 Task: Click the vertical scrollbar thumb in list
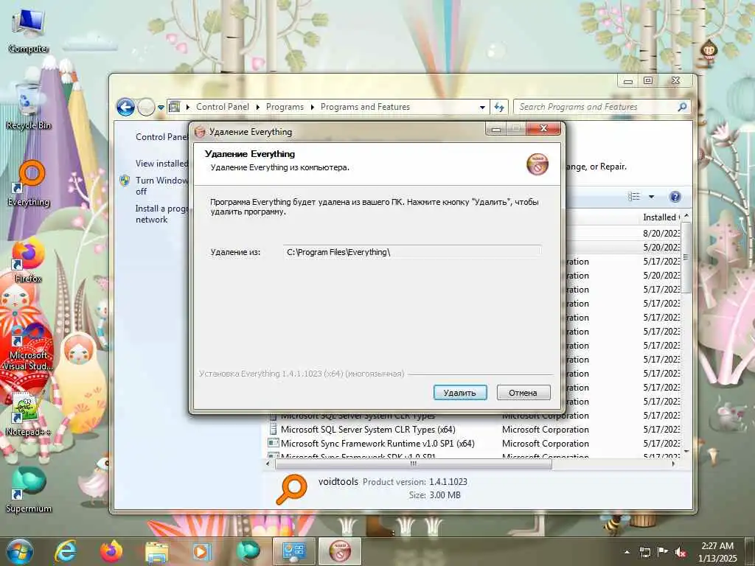(x=686, y=257)
